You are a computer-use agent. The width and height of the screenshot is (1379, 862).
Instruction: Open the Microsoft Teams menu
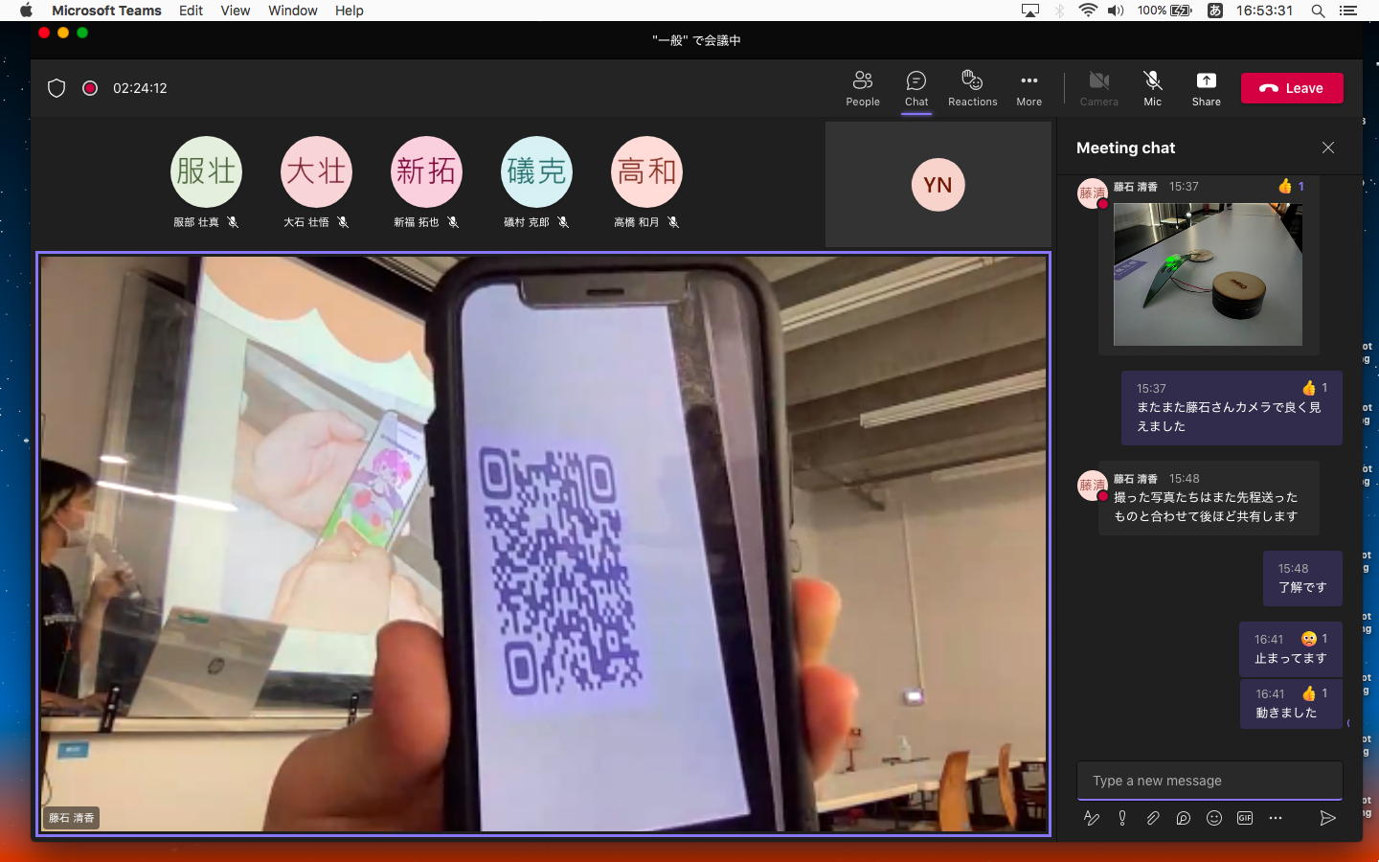tap(106, 11)
